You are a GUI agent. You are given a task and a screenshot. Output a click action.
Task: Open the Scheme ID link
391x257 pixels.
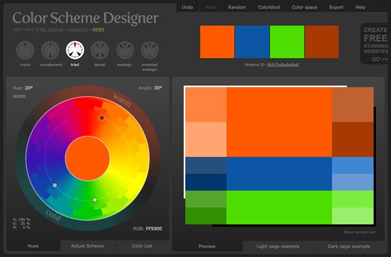click(283, 65)
